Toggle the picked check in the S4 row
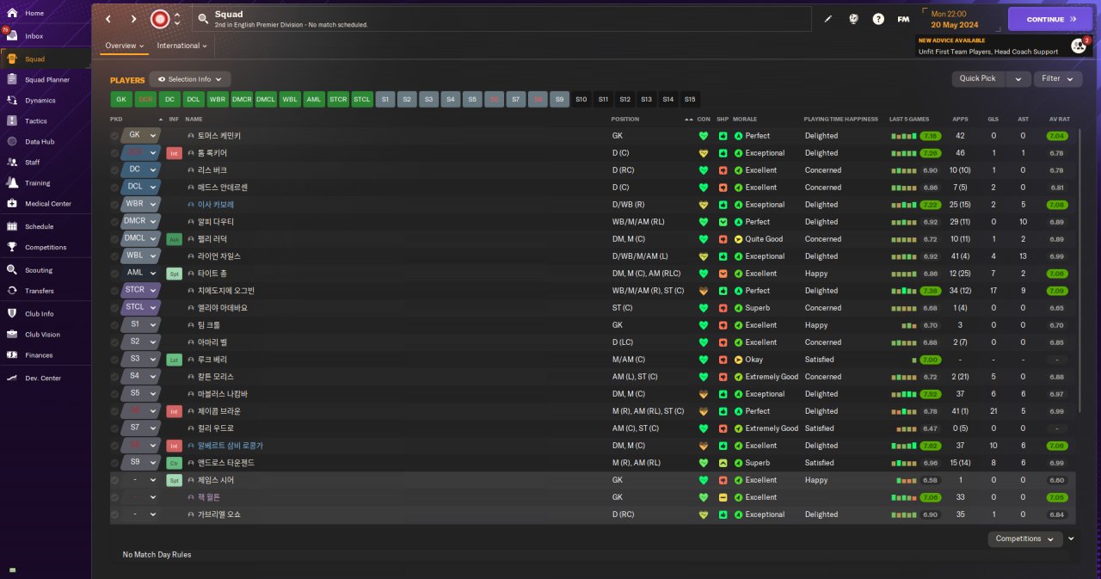The width and height of the screenshot is (1101, 579). (115, 377)
